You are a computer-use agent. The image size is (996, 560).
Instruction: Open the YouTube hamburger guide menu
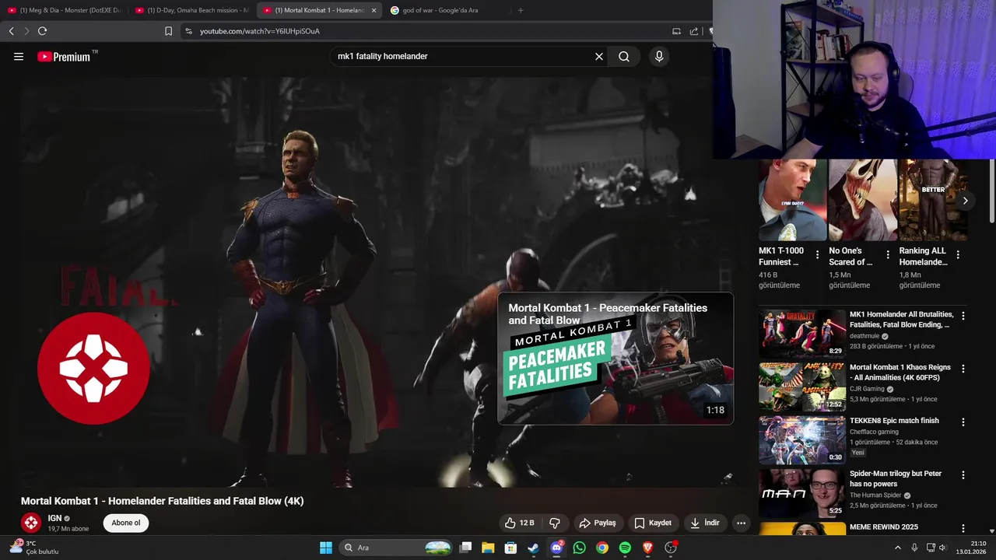point(19,56)
